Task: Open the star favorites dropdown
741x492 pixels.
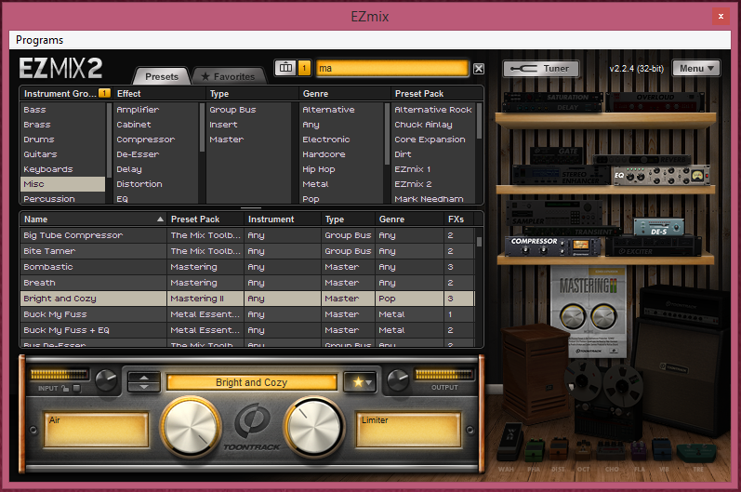Action: coord(361,382)
